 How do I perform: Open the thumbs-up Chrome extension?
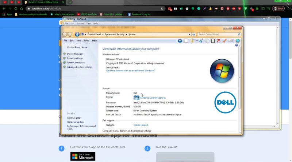210,8
